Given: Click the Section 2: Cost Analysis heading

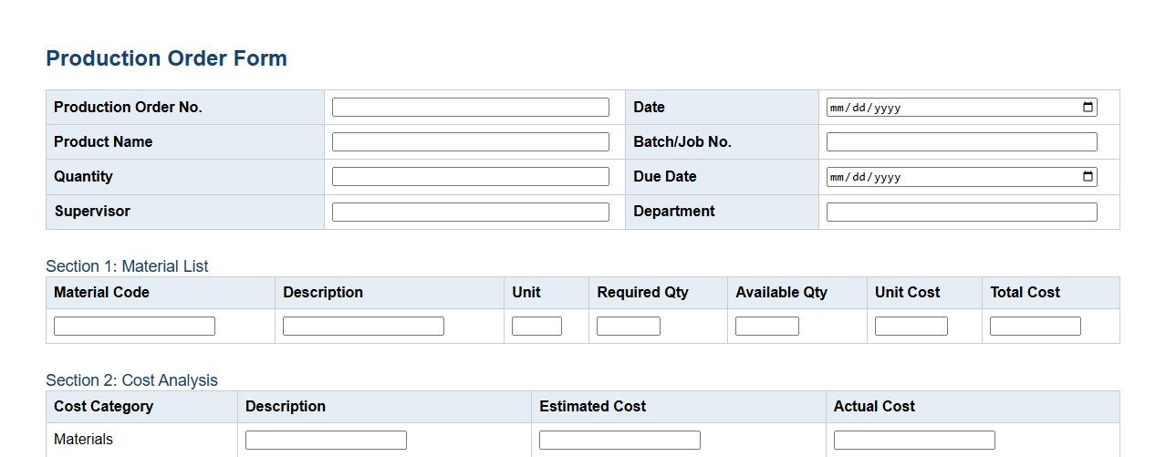Looking at the screenshot, I should (x=131, y=380).
